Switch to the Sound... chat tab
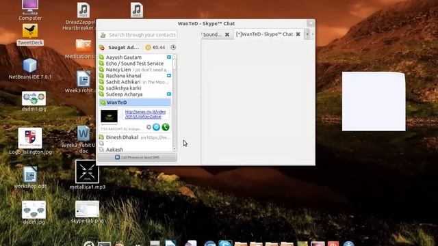 point(212,34)
